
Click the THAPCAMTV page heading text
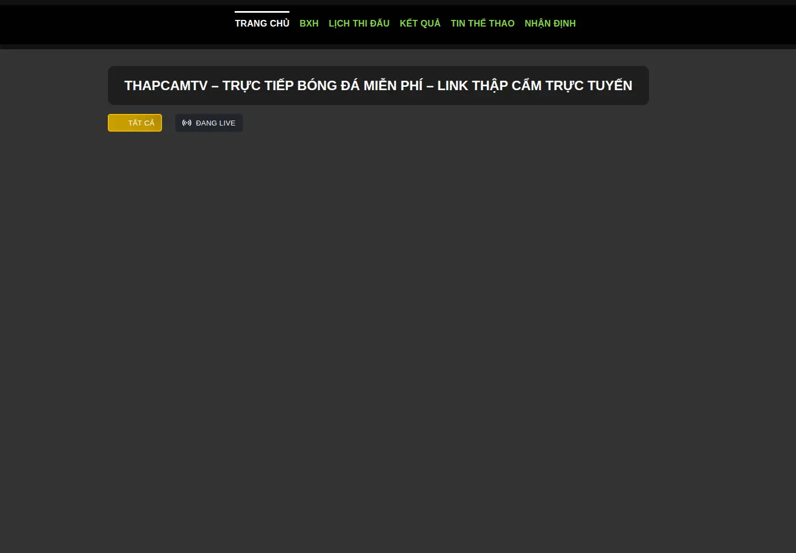point(378,86)
